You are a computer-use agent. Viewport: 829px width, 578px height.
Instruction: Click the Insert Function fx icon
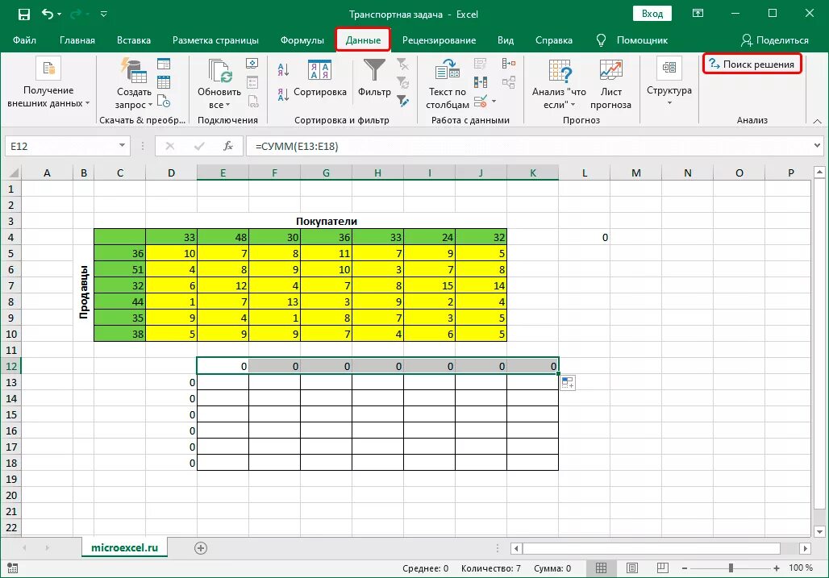point(228,146)
